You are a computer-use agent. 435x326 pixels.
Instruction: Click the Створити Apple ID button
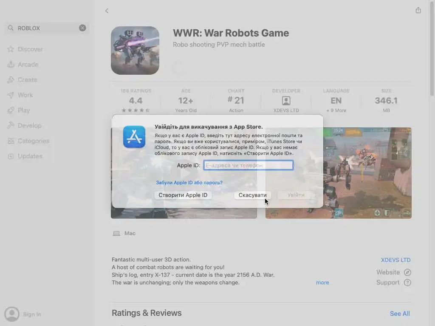(183, 195)
